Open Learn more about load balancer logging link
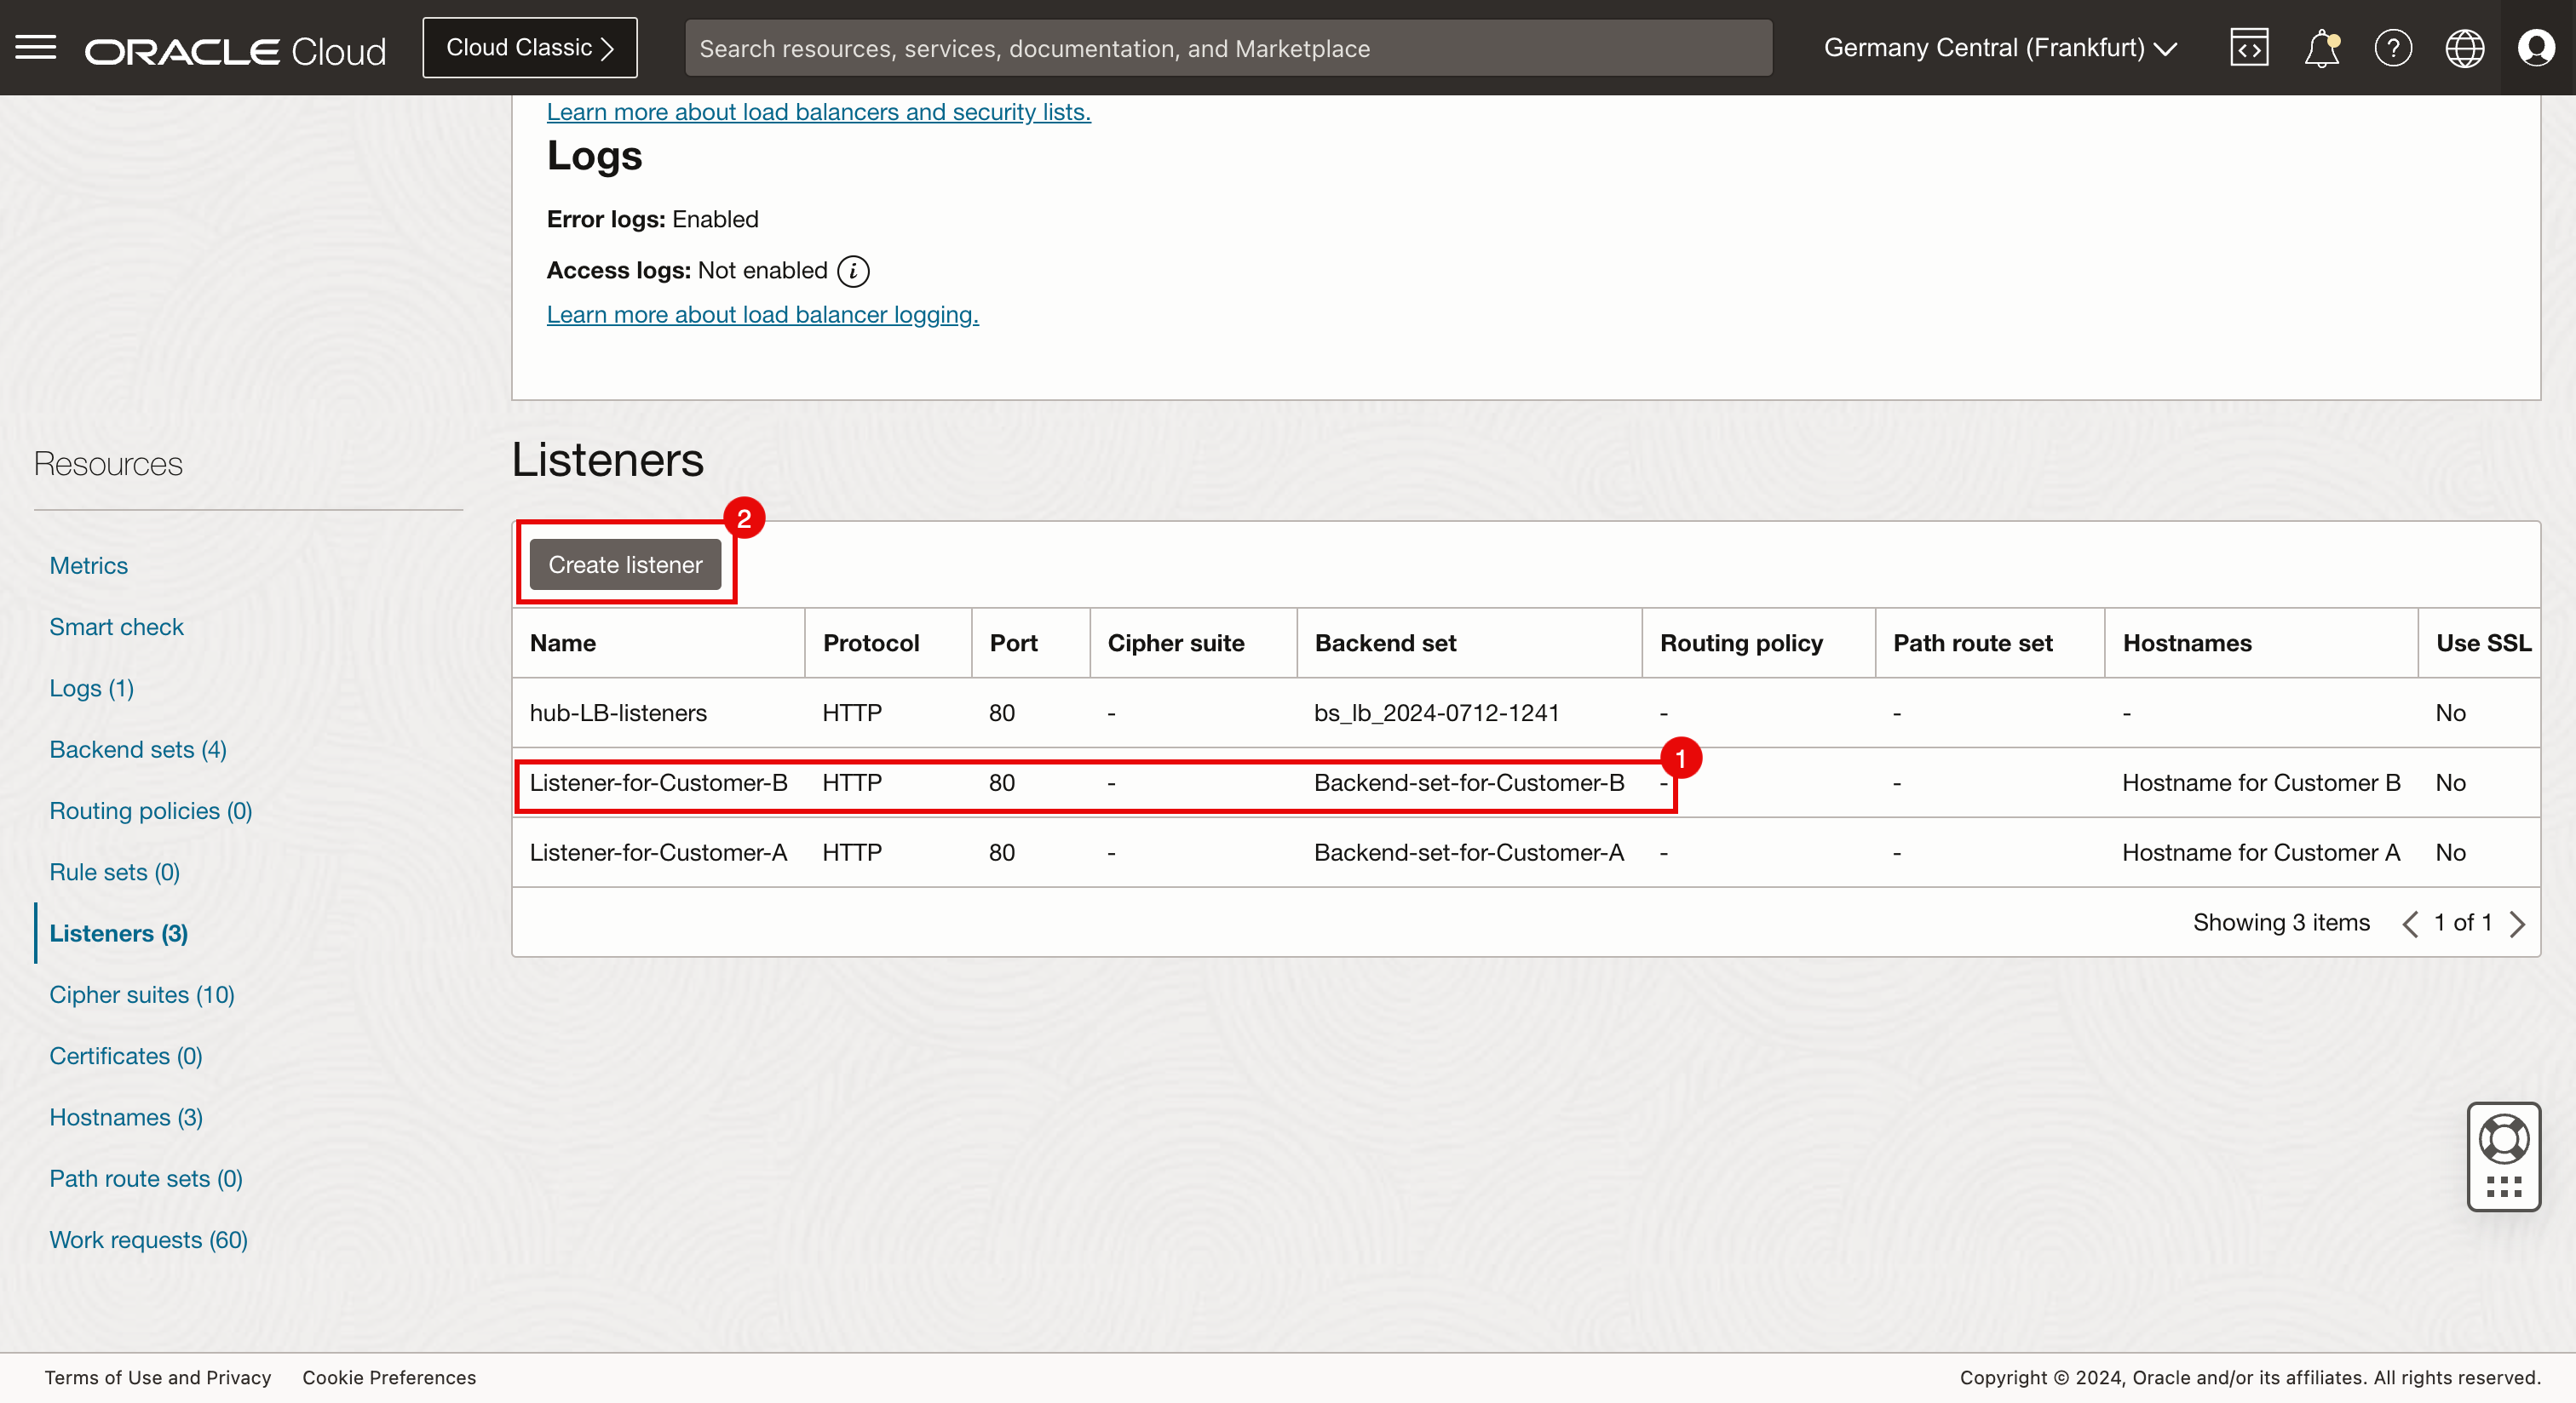Viewport: 2576px width, 1403px height. [762, 315]
